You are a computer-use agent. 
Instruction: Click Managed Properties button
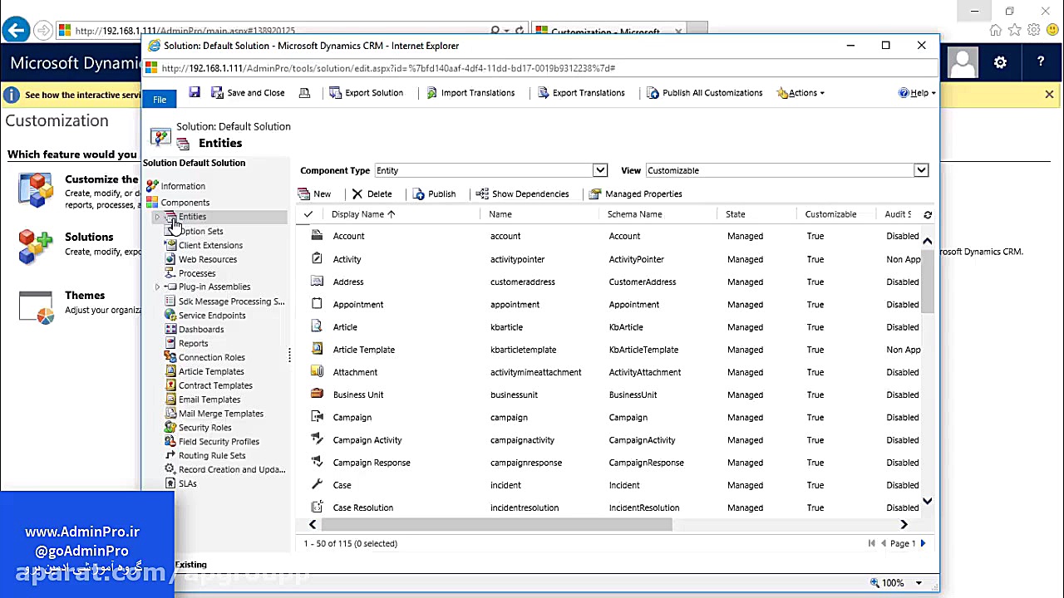[x=636, y=194]
